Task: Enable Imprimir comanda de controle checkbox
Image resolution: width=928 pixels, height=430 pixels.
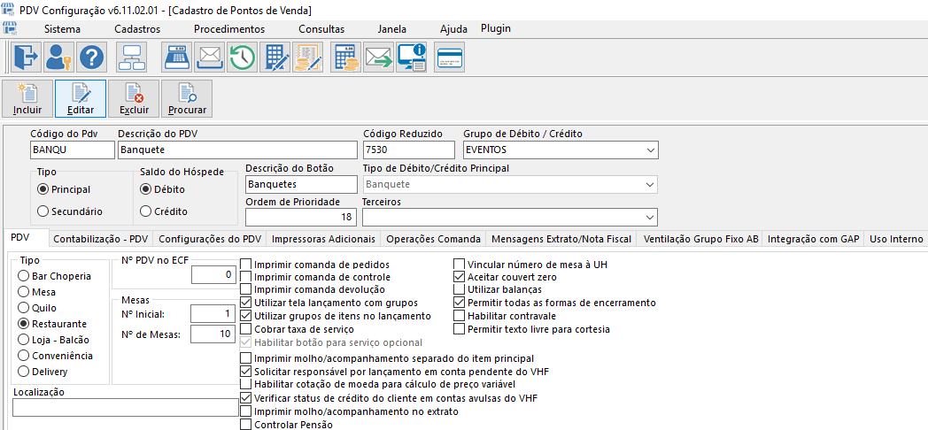Action: click(x=245, y=277)
